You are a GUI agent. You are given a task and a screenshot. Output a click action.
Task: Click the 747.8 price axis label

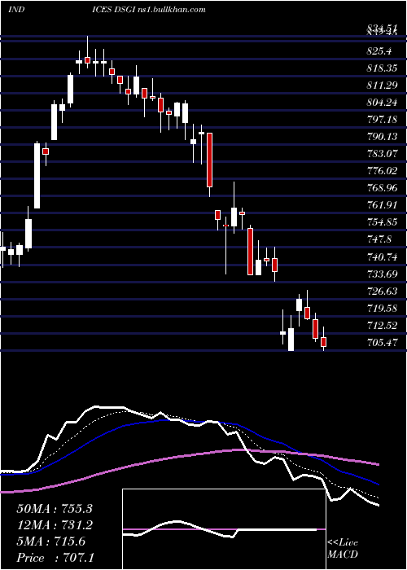[379, 239]
